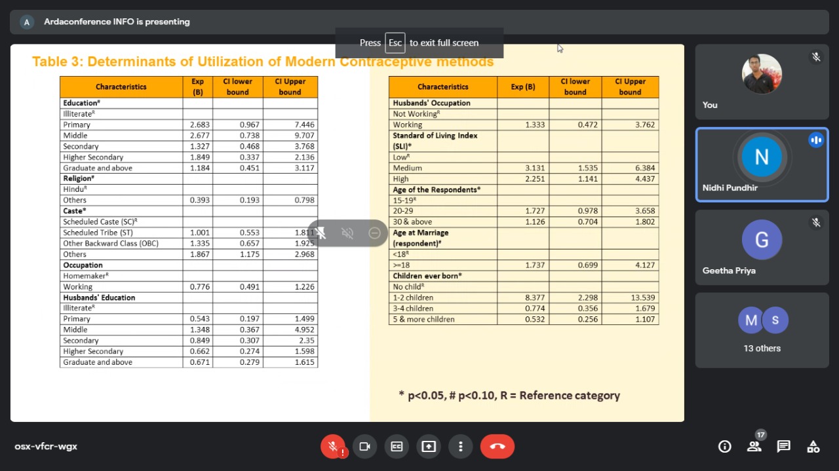839x471 pixels.
Task: Unmute the microphone in the call controls
Action: click(333, 447)
